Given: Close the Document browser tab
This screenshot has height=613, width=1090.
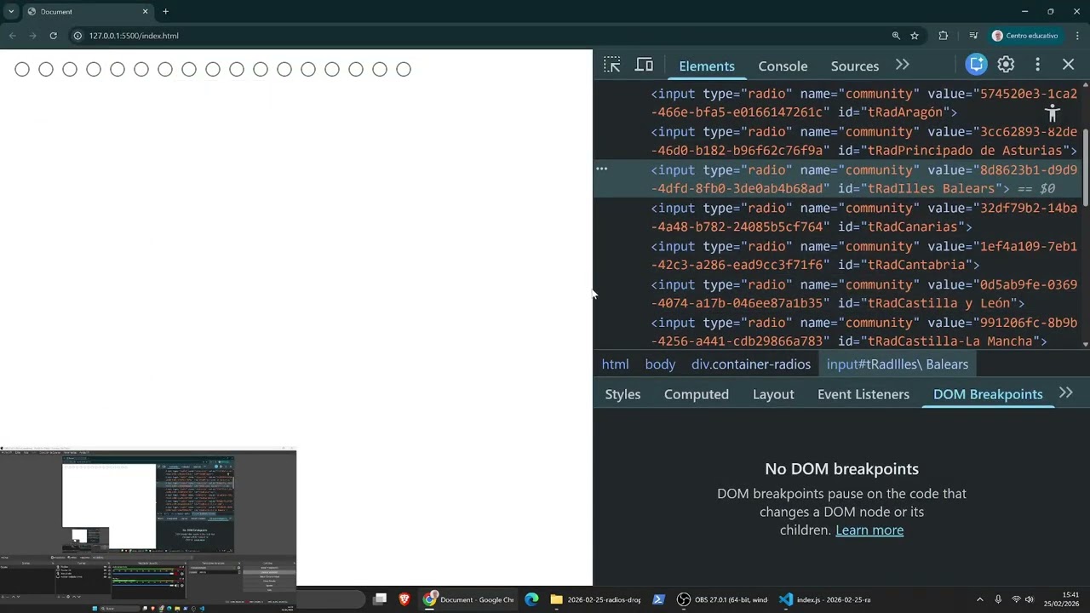Looking at the screenshot, I should (145, 12).
